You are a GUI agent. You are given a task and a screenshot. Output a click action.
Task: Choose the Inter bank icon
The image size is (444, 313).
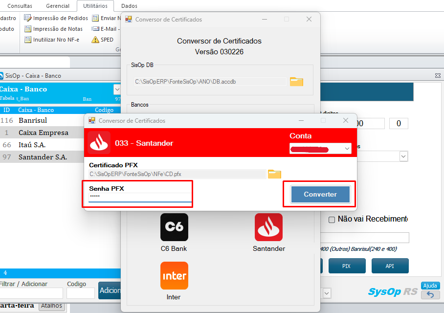pos(174,276)
